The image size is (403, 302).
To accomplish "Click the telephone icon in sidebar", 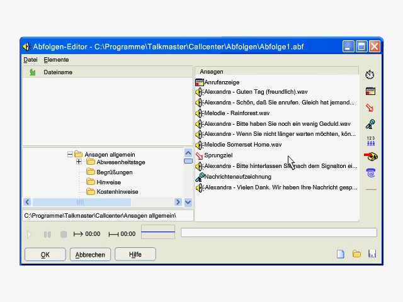I will point(371,173).
